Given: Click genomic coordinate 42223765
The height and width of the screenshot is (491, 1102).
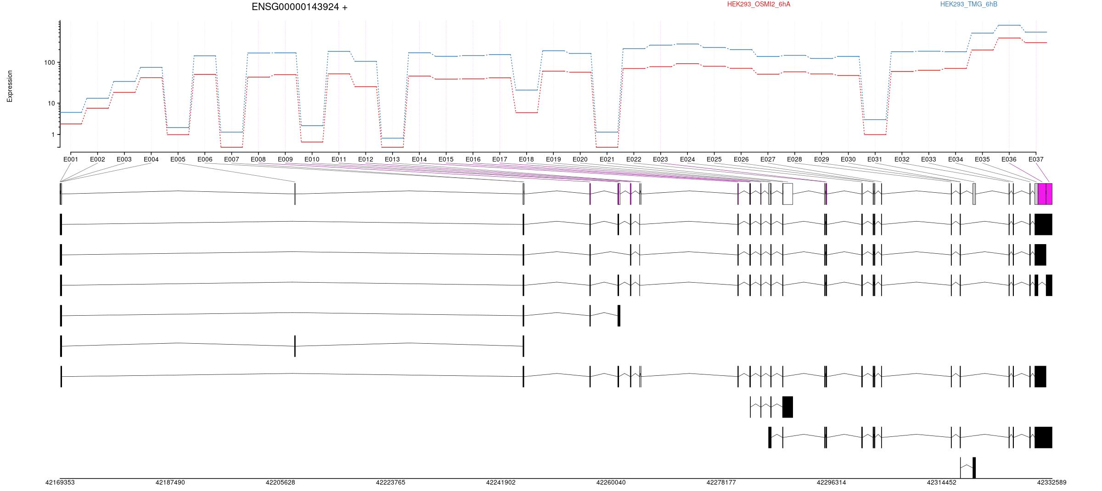Looking at the screenshot, I should point(391,482).
